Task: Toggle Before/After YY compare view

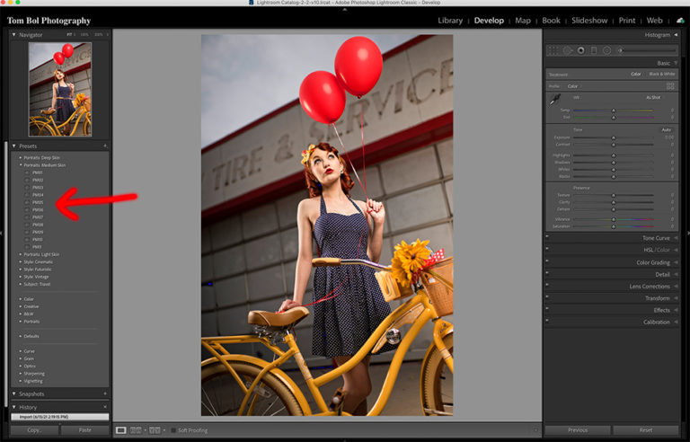Action: (155, 430)
